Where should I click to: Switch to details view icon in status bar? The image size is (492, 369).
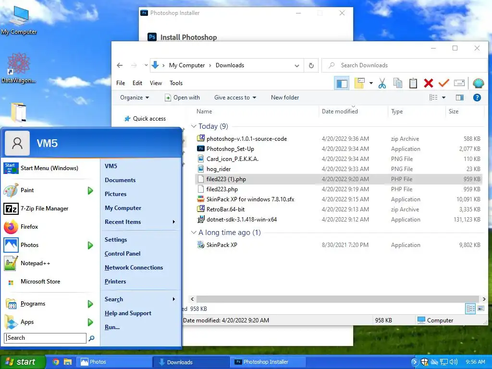point(470,308)
